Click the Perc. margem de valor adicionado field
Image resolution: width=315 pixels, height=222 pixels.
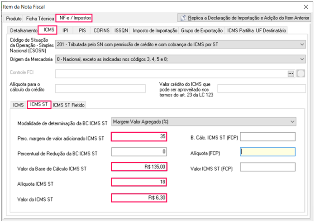point(139,136)
